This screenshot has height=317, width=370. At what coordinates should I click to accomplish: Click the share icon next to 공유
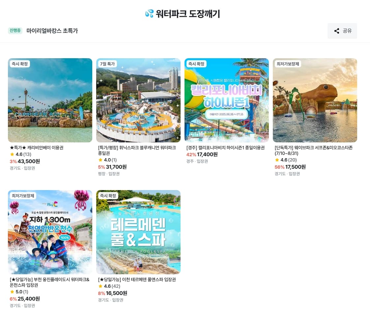point(337,31)
